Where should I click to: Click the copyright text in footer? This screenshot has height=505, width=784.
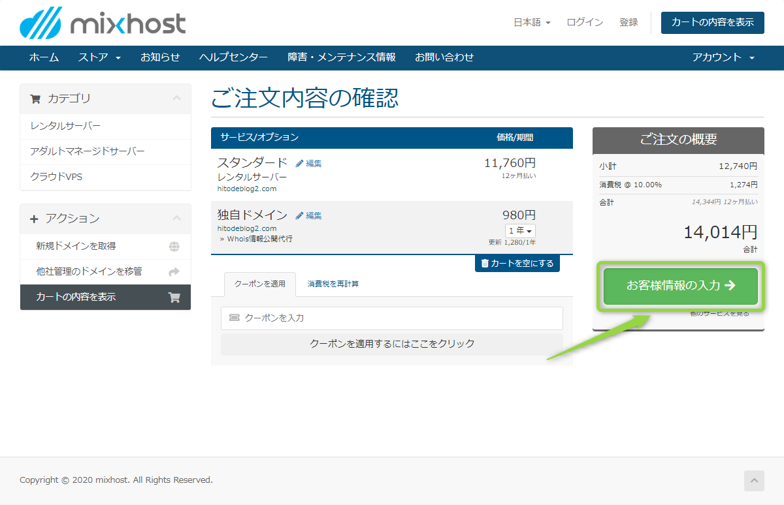116,480
